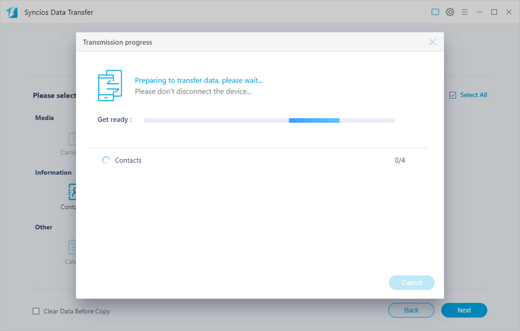Click the Back button
The width and height of the screenshot is (520, 331).
coord(411,310)
